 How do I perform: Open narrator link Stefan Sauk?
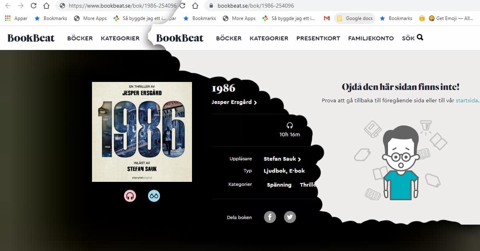tap(280, 159)
